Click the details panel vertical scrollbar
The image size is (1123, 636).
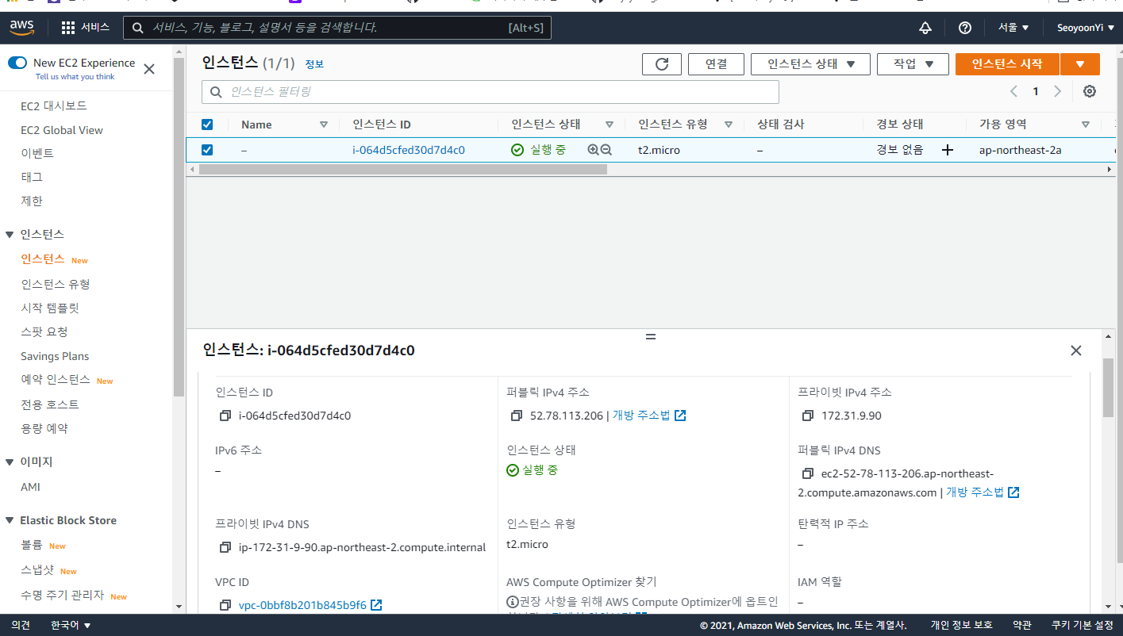pyautogui.click(x=1108, y=387)
